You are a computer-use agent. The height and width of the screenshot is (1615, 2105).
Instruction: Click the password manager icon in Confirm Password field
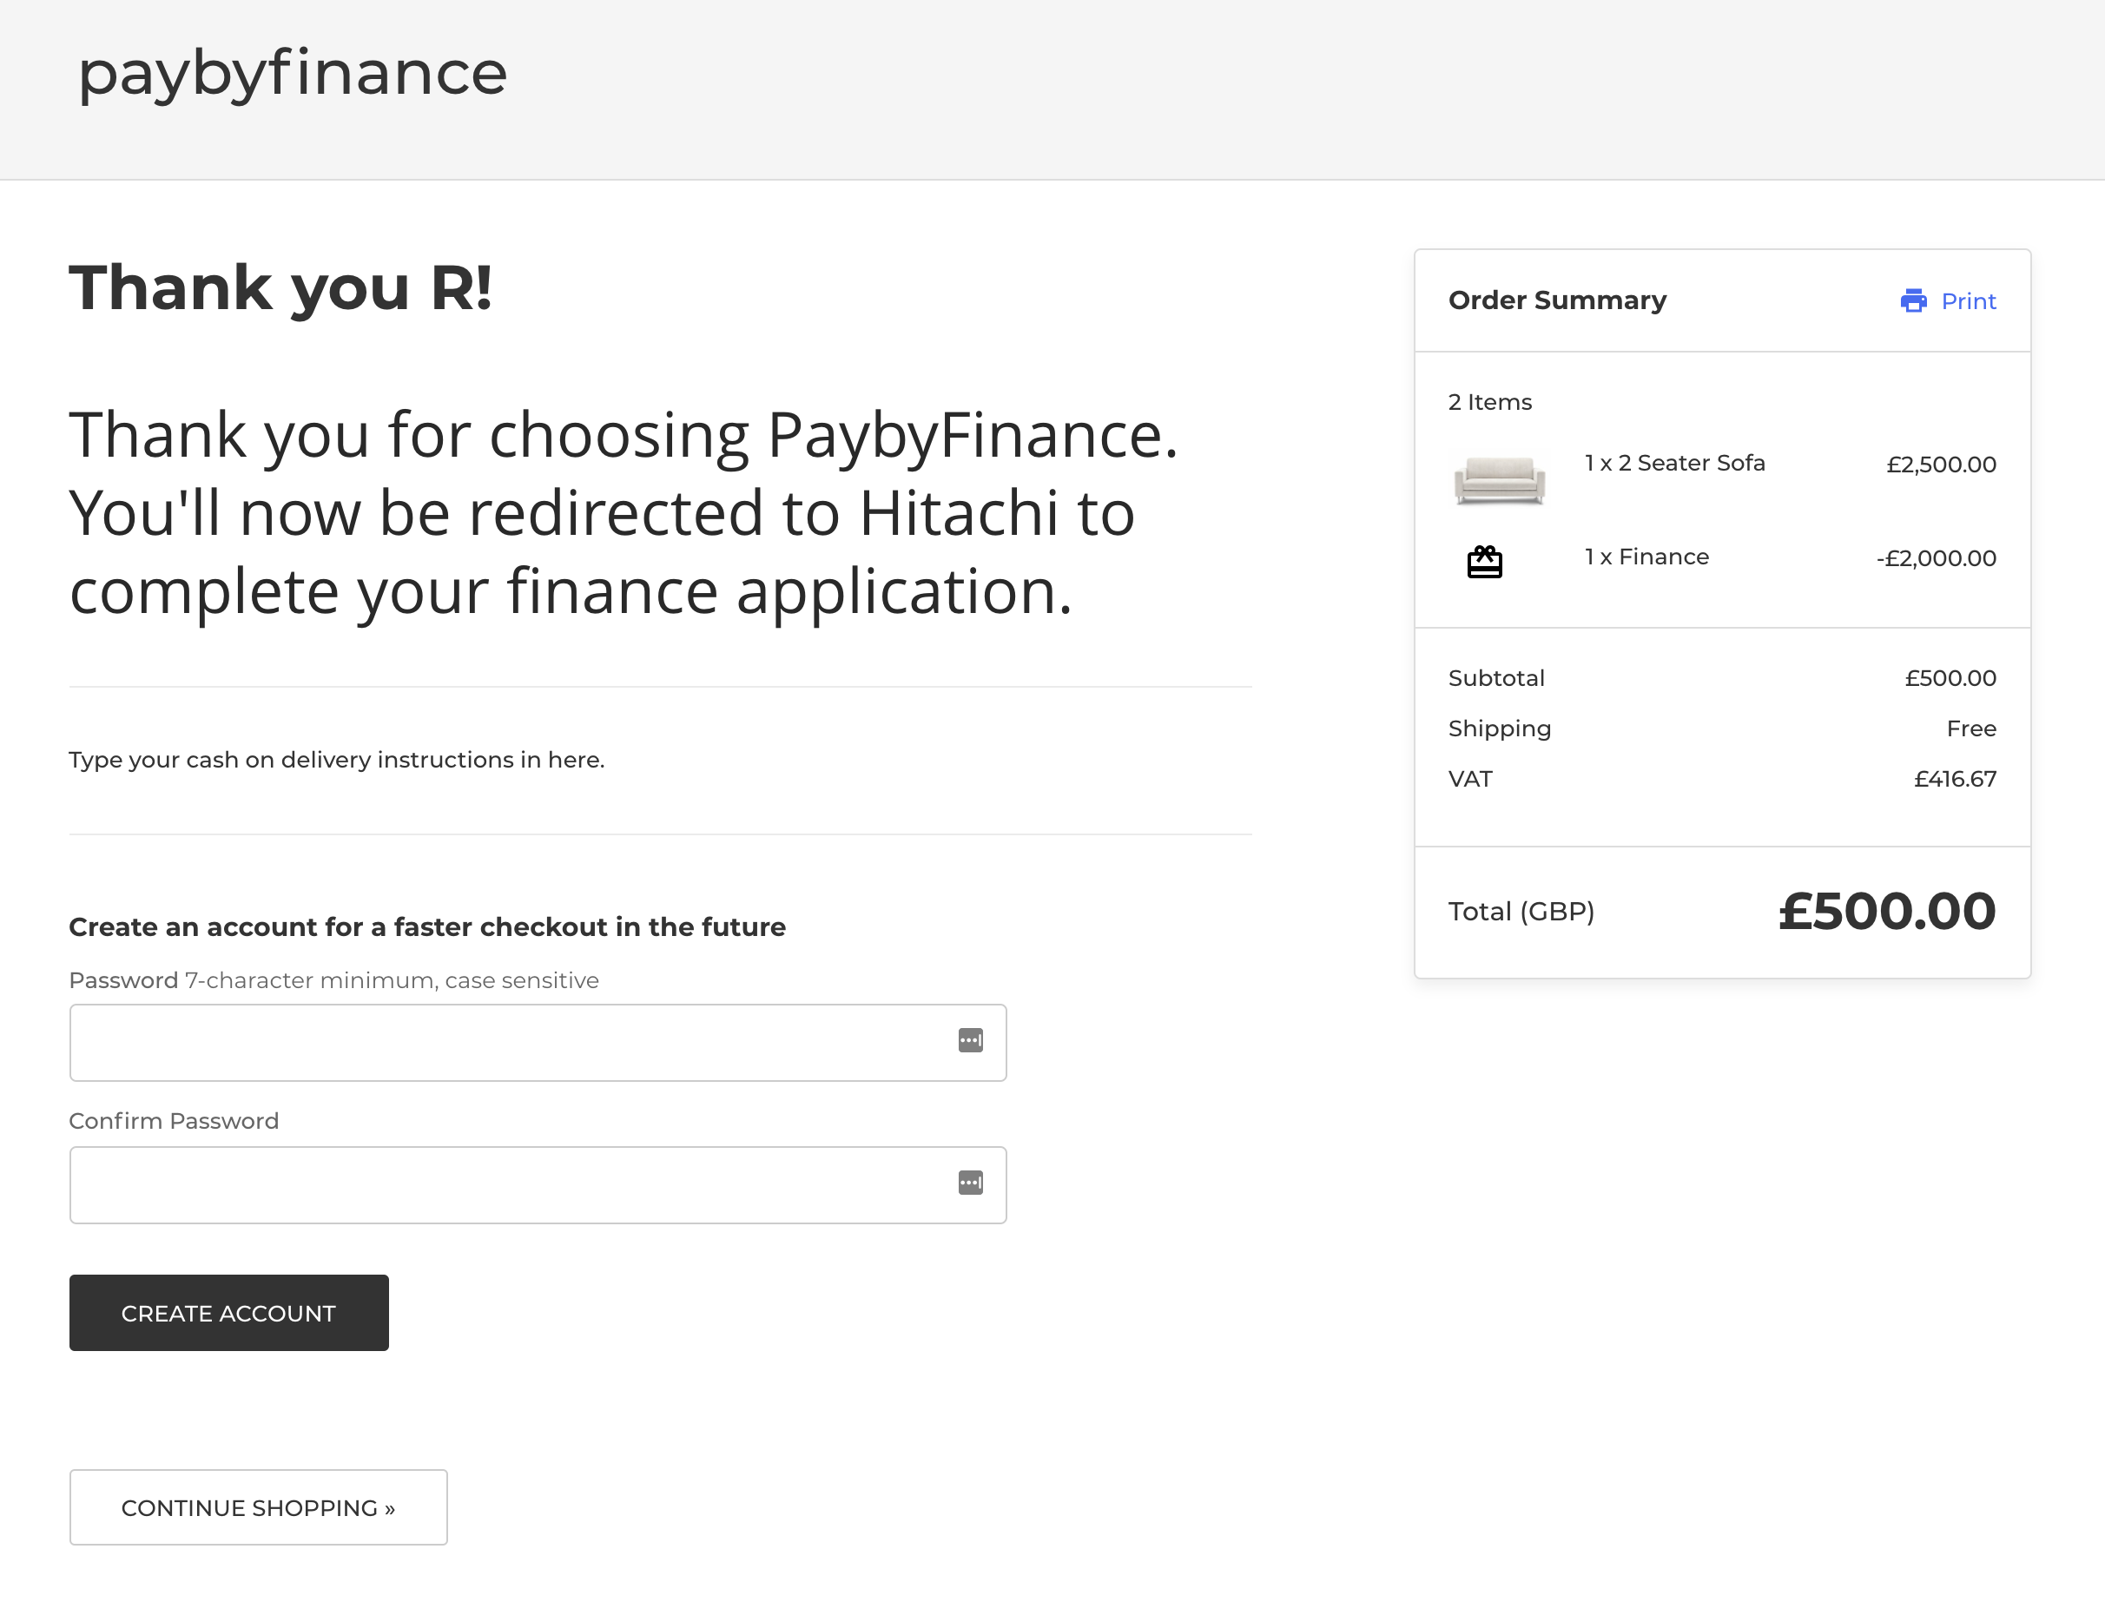point(970,1183)
